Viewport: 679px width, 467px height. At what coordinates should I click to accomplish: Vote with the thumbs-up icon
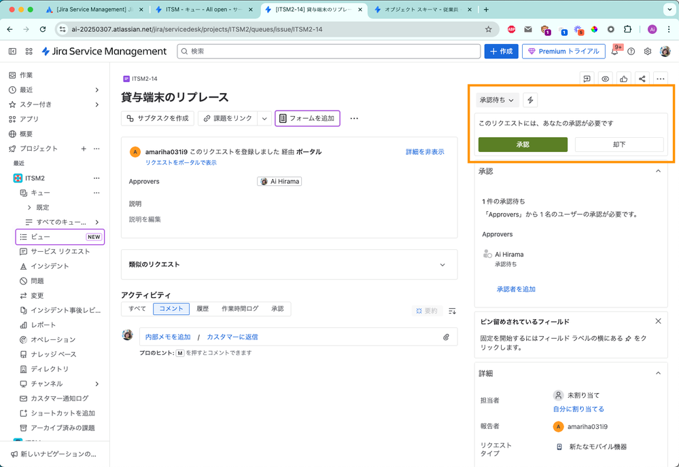click(623, 78)
